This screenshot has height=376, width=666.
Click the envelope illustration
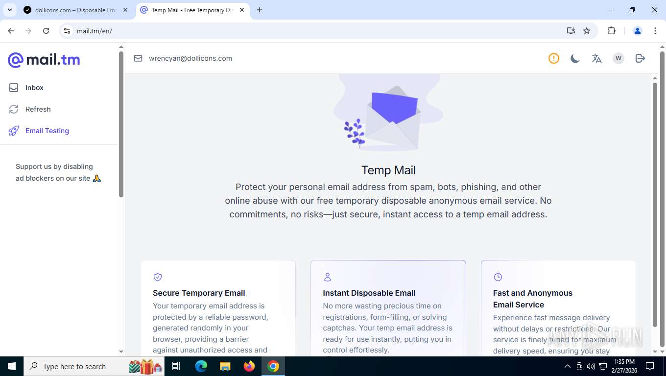[x=388, y=114]
